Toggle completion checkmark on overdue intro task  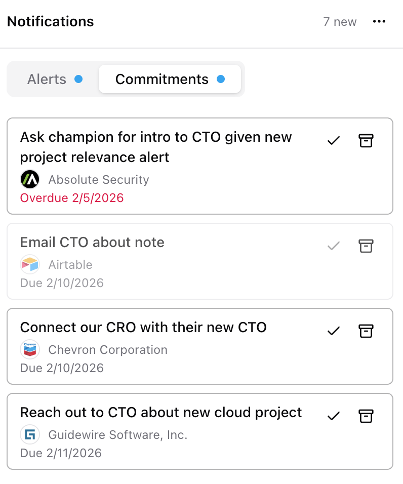pos(333,141)
